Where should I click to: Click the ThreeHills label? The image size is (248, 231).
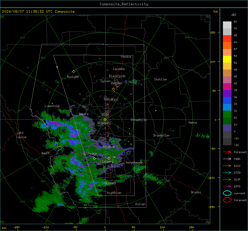tap(139, 120)
